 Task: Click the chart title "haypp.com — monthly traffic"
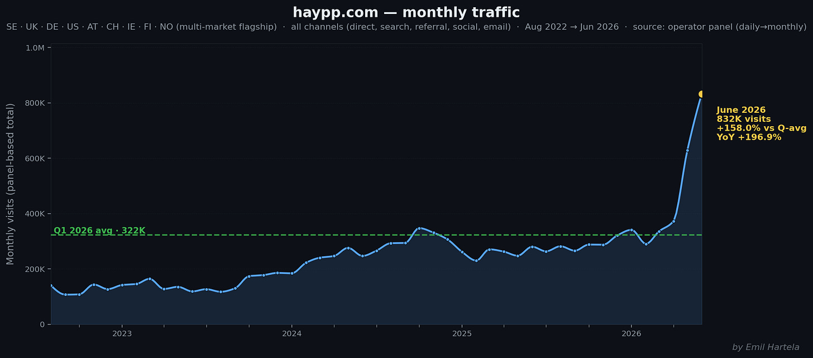(406, 12)
